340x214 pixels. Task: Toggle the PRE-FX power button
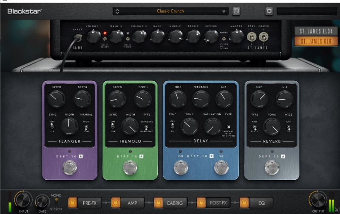(x=72, y=203)
